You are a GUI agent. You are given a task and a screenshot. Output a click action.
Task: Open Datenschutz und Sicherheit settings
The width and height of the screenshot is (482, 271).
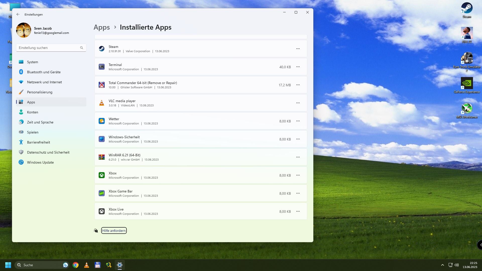[x=51, y=152]
